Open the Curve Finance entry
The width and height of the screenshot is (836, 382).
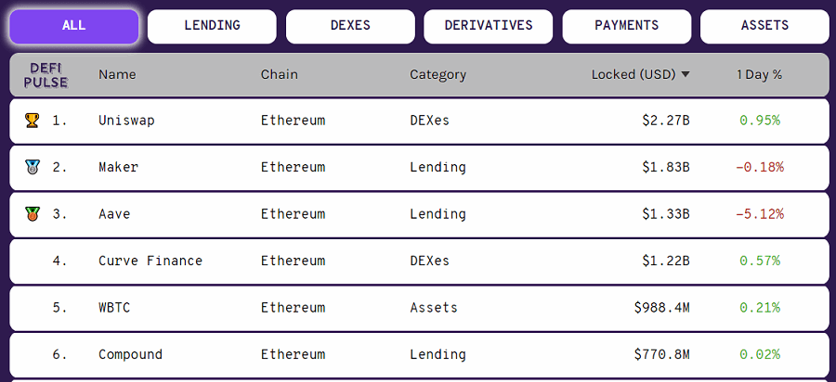point(419,261)
